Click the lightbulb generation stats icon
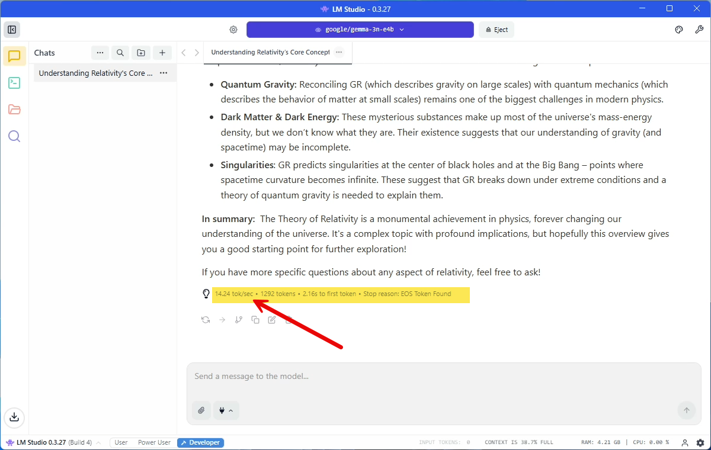Viewport: 711px width, 450px height. [206, 294]
